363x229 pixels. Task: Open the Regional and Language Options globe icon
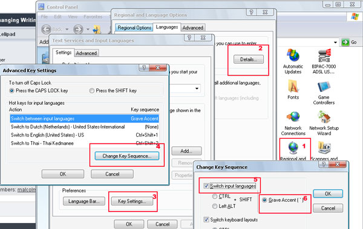tap(293, 148)
